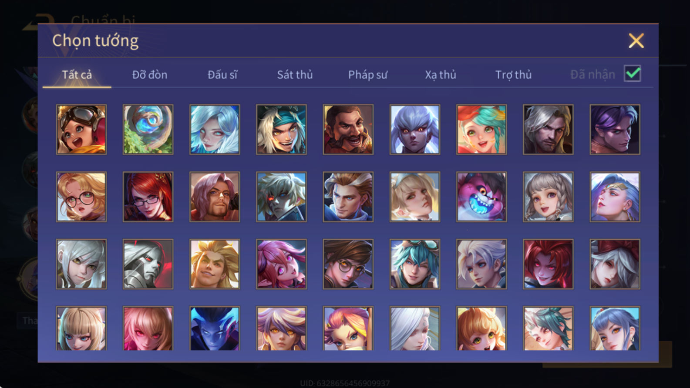
Task: Select the hero wearing aviator goggles
Action: (81, 129)
